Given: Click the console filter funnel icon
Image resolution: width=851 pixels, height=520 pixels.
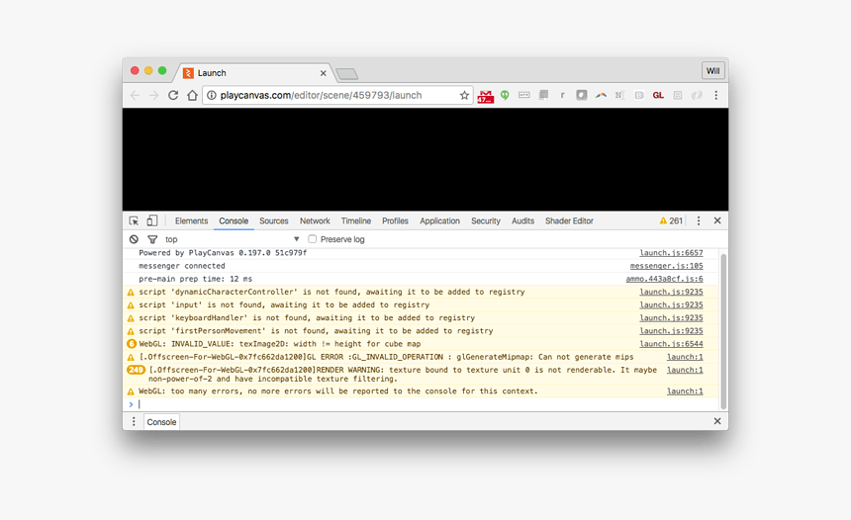Looking at the screenshot, I should pyautogui.click(x=152, y=239).
